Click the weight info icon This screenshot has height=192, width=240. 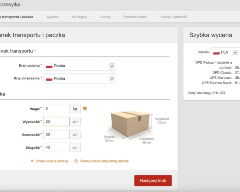click(85, 108)
